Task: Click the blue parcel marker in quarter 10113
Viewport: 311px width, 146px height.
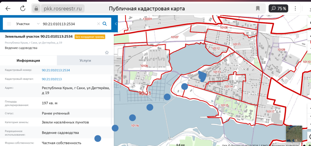Action: click(202, 76)
